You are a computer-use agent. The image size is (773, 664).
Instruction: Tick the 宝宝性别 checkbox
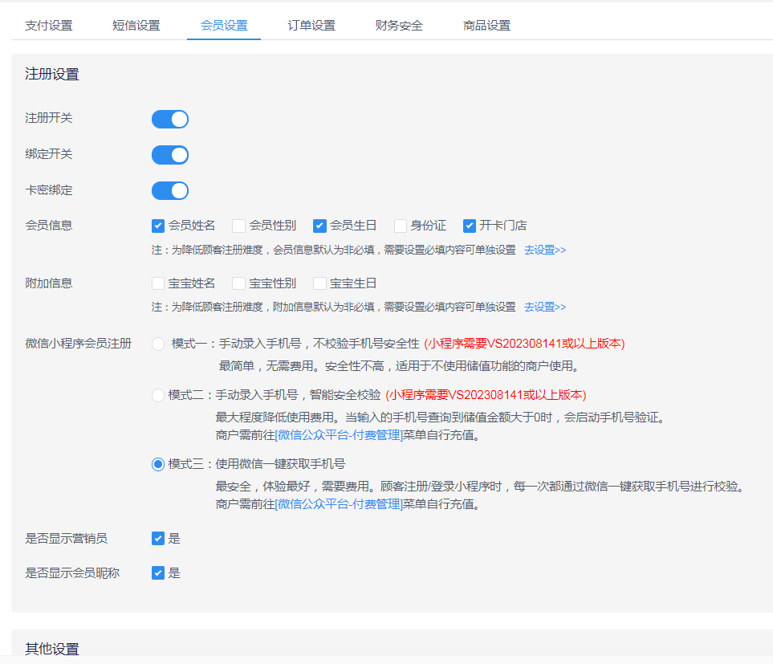238,283
